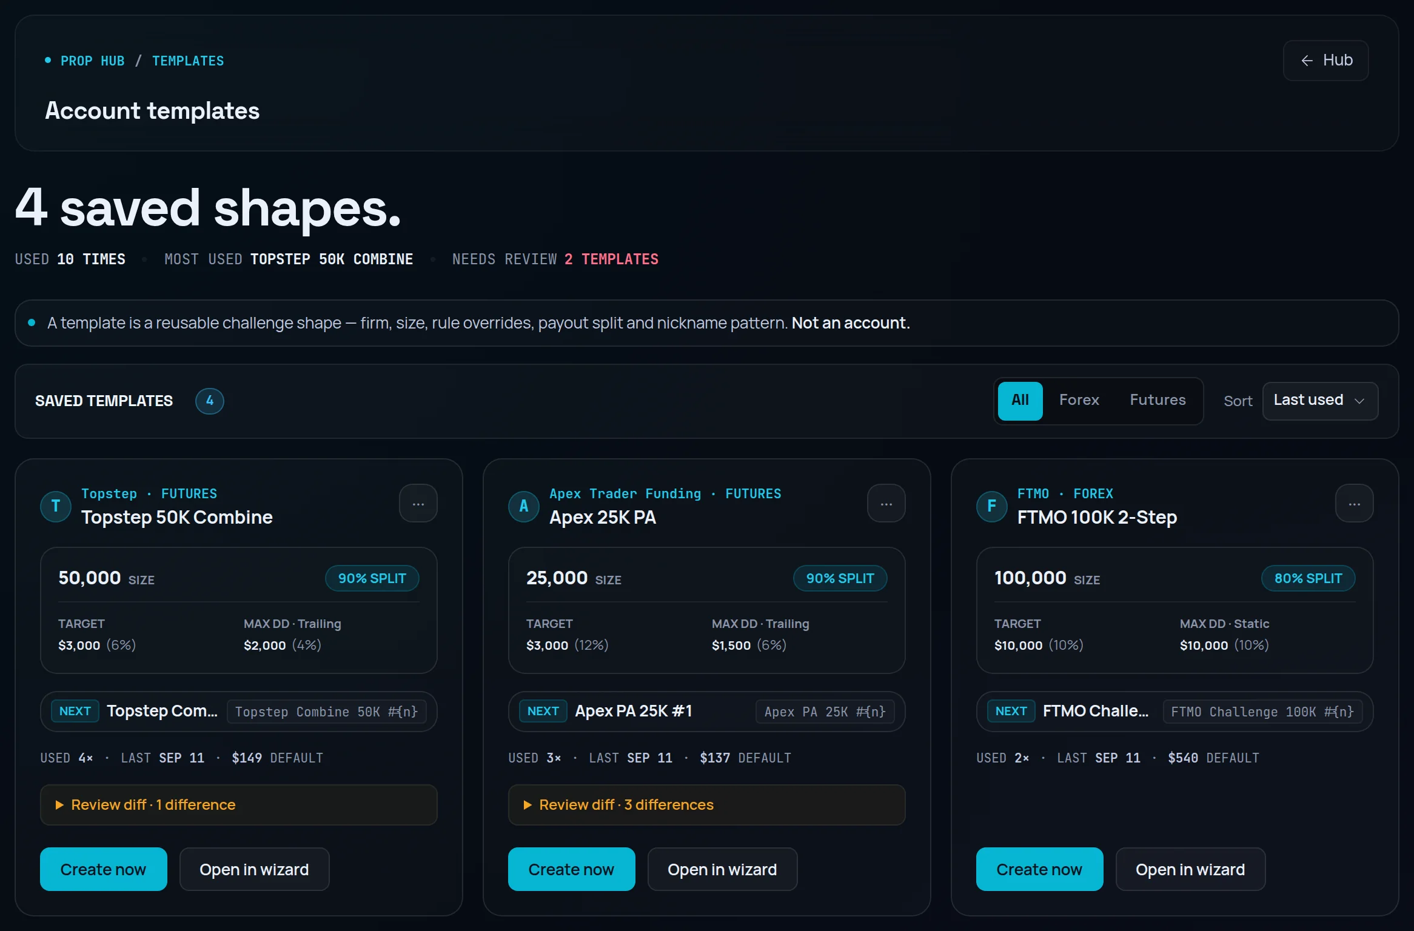Screen dimensions: 1414x931
Task: Click the 80% SPLIT badge on FTMO card
Action: [1308, 578]
